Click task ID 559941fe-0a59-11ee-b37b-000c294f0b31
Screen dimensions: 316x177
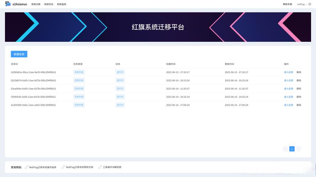coord(33,97)
